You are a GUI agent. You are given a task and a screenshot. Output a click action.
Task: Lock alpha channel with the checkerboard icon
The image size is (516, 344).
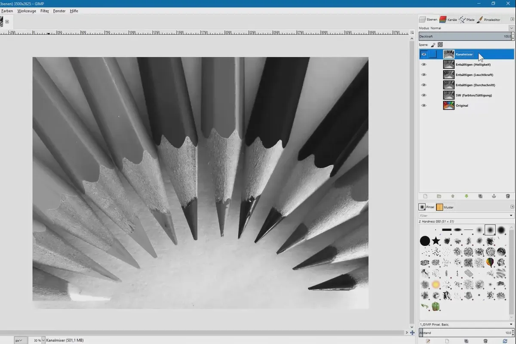pos(440,45)
